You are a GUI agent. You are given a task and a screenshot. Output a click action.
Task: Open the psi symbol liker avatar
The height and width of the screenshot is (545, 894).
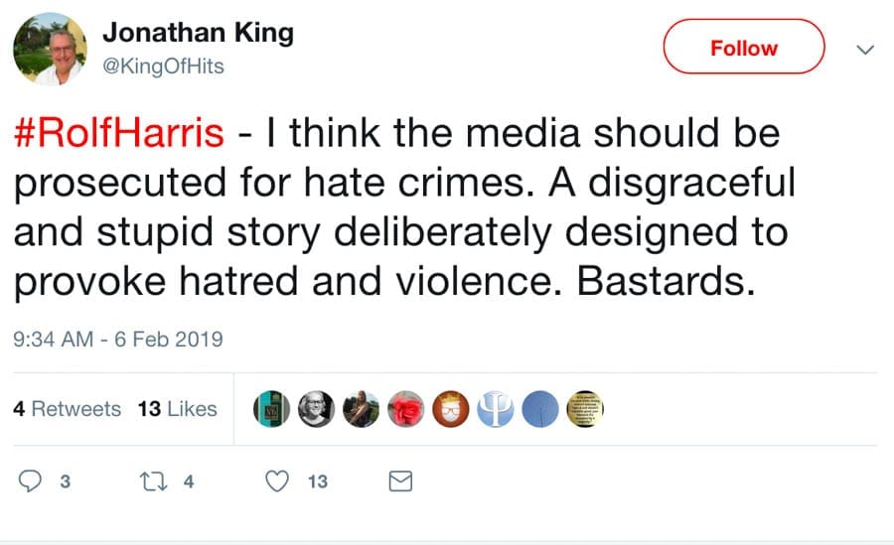495,409
